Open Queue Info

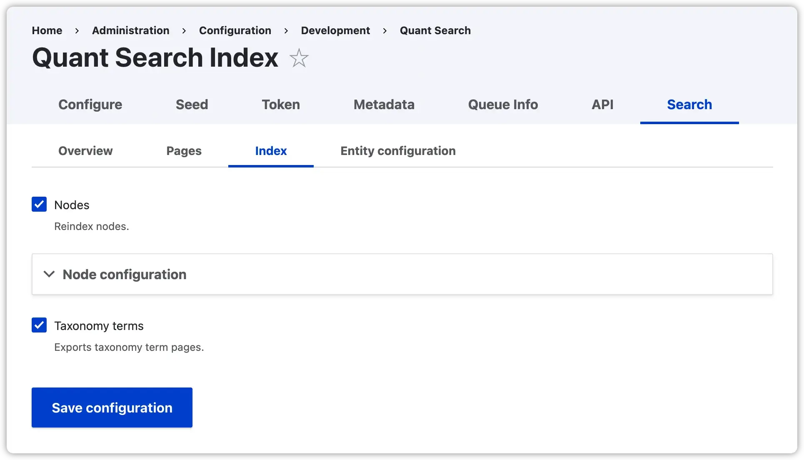click(502, 105)
